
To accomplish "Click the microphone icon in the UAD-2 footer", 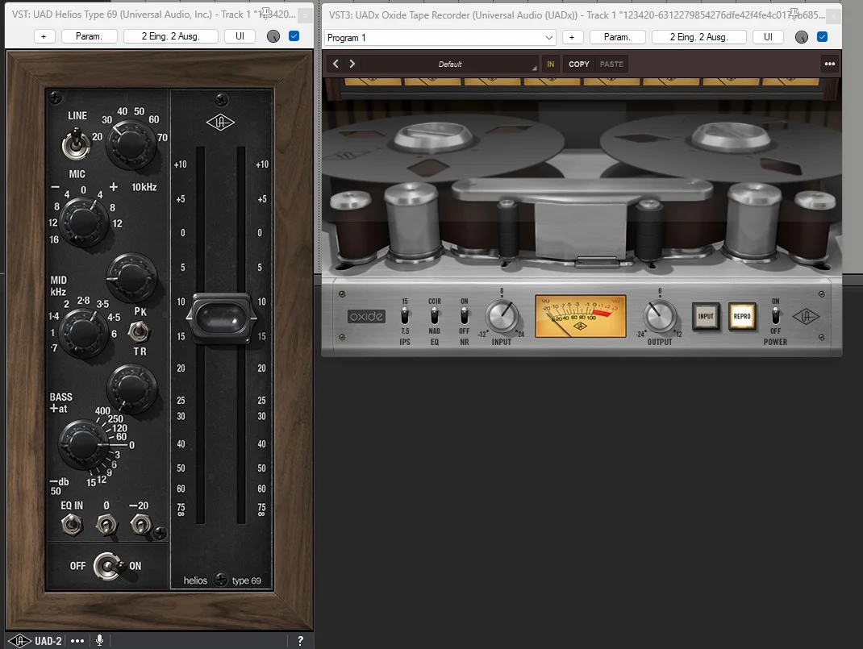I will click(100, 640).
